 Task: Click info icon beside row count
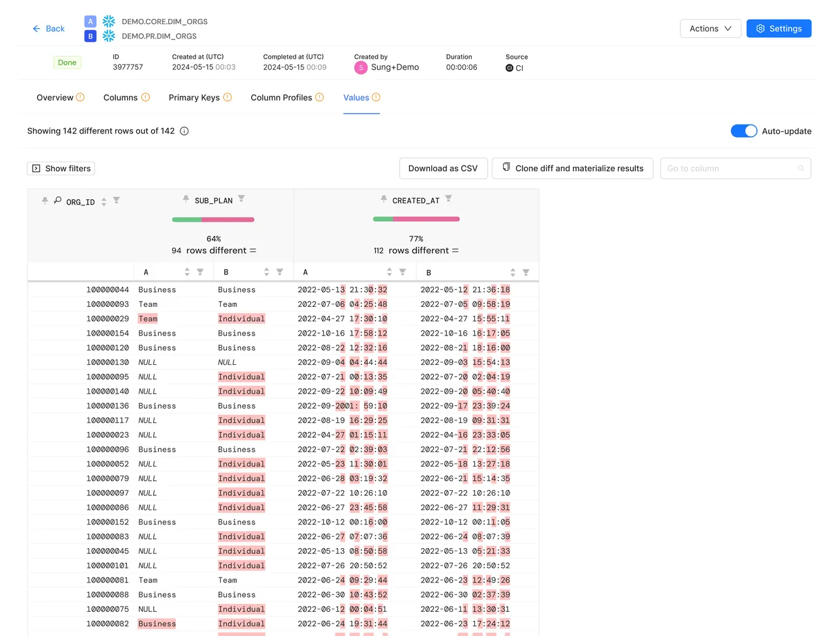point(184,131)
